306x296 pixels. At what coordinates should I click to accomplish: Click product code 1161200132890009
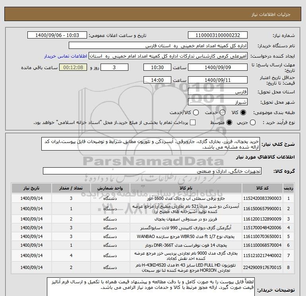pyautogui.click(x=262, y=219)
